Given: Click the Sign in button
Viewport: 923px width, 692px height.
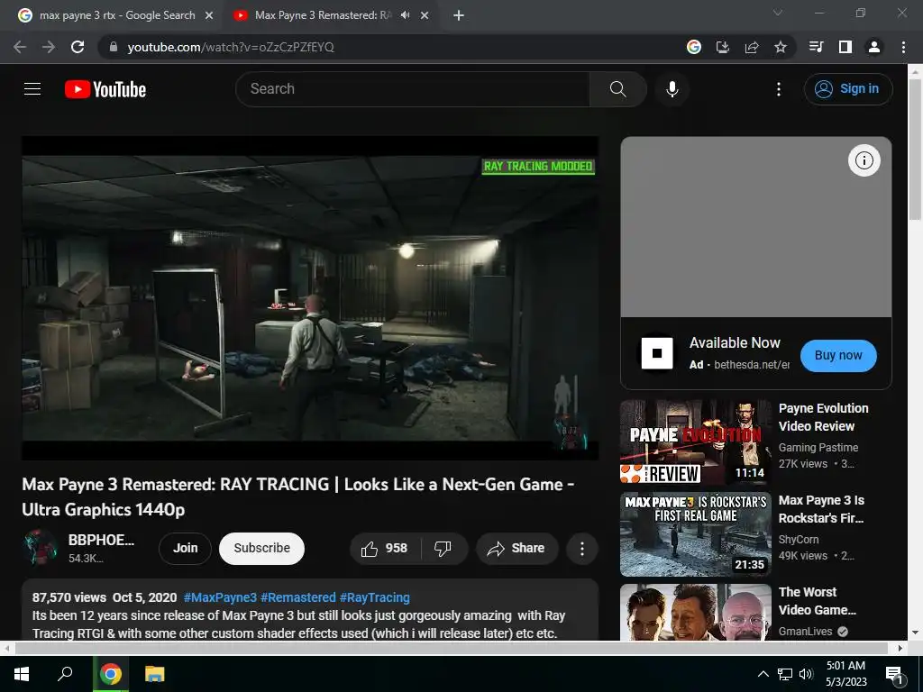Looking at the screenshot, I should tap(847, 89).
